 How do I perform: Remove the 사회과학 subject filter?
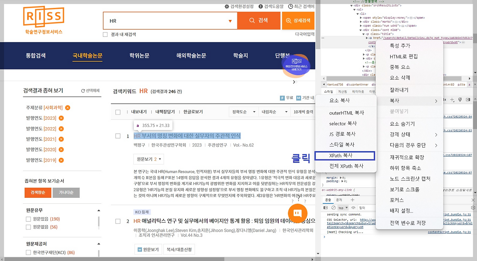(67, 108)
